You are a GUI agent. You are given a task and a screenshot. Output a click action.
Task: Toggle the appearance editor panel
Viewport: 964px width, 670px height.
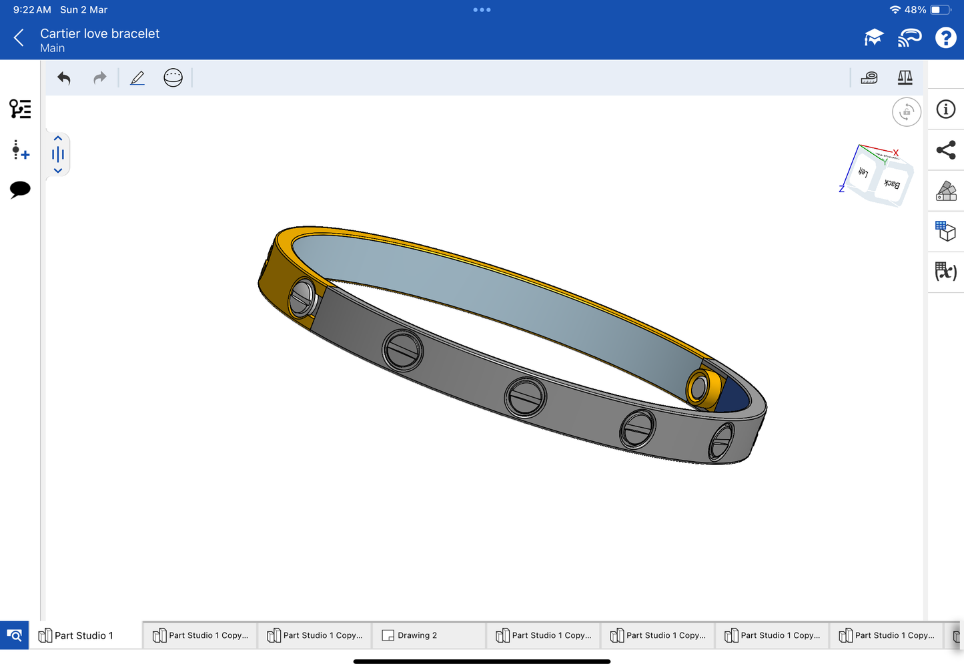(x=945, y=191)
